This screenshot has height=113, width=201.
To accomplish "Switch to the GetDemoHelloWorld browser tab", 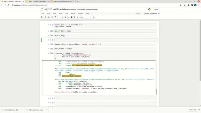I will (63, 1).
